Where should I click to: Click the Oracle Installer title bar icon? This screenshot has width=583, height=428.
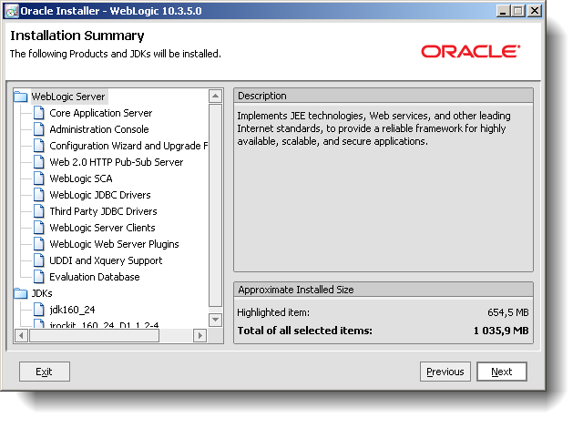pyautogui.click(x=12, y=11)
